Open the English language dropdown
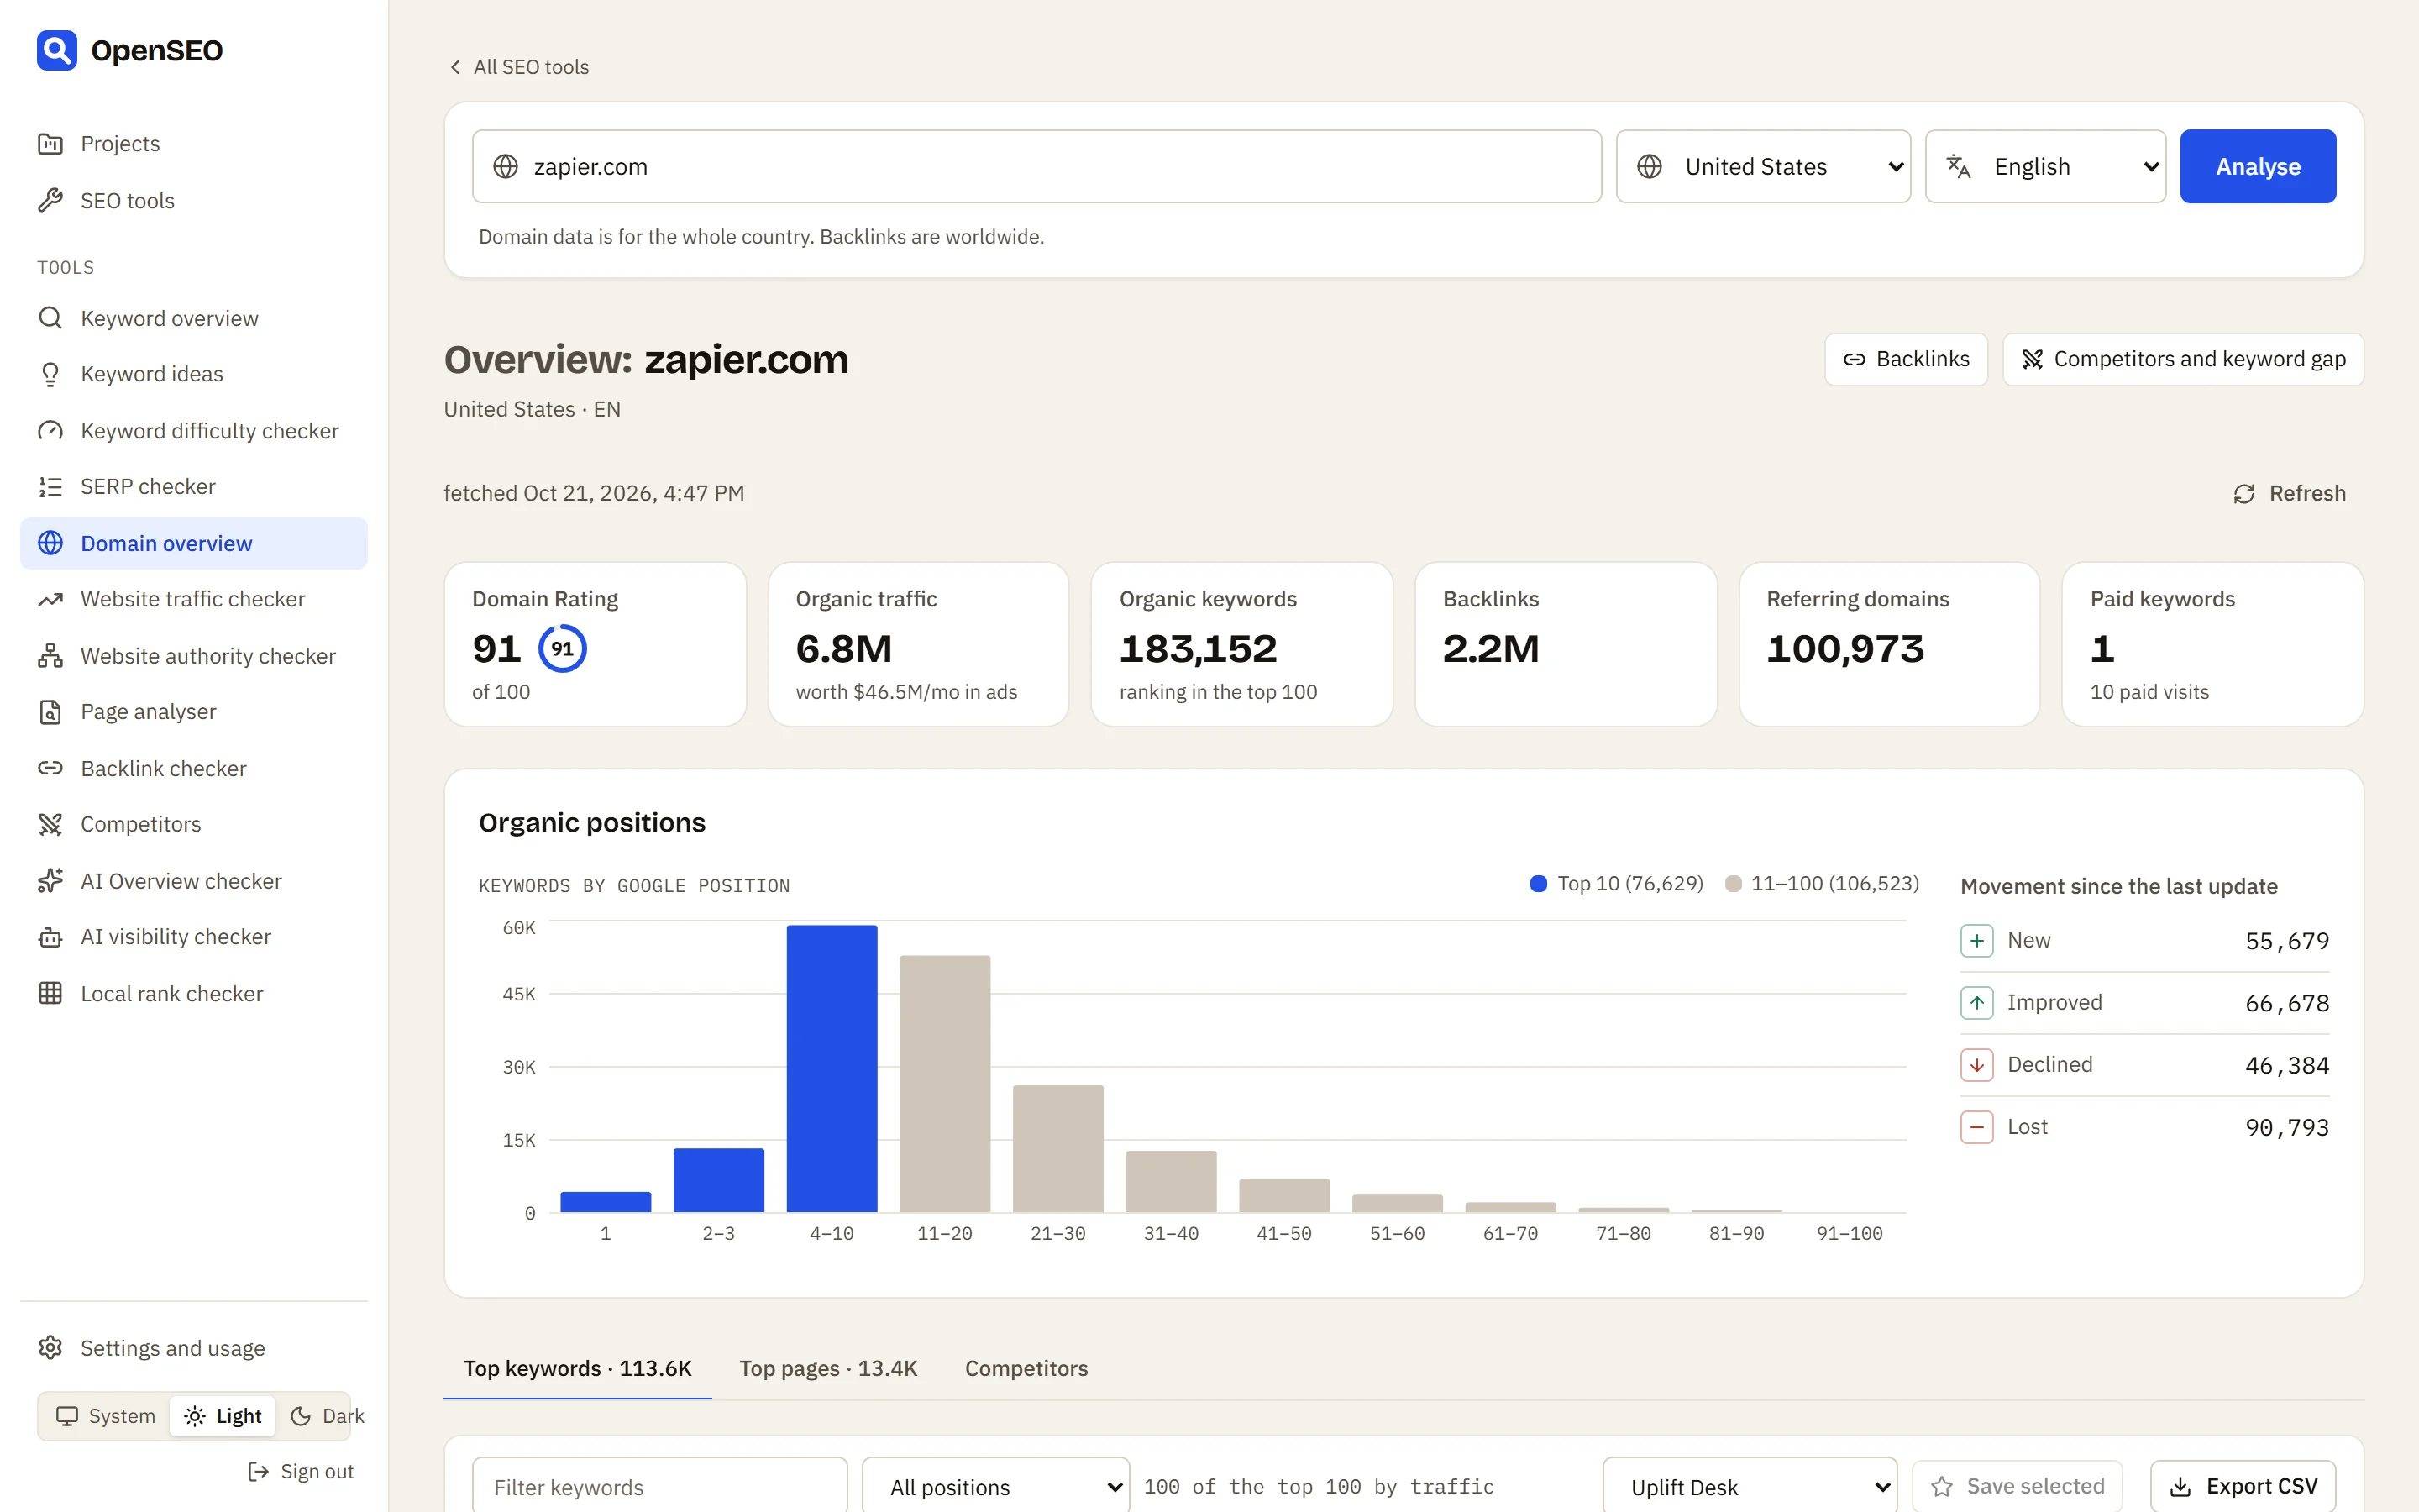 2045,166
